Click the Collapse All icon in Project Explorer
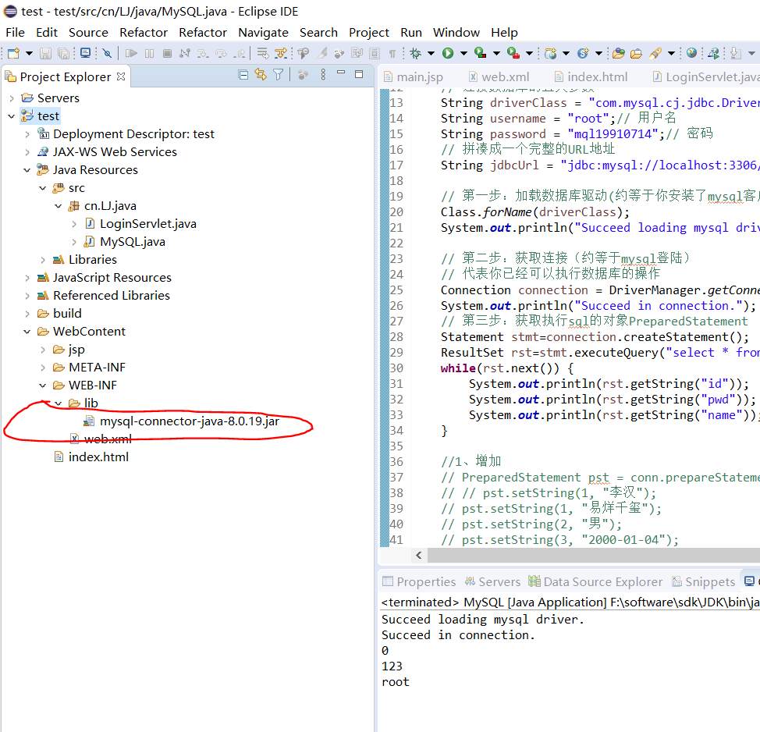 tap(243, 75)
